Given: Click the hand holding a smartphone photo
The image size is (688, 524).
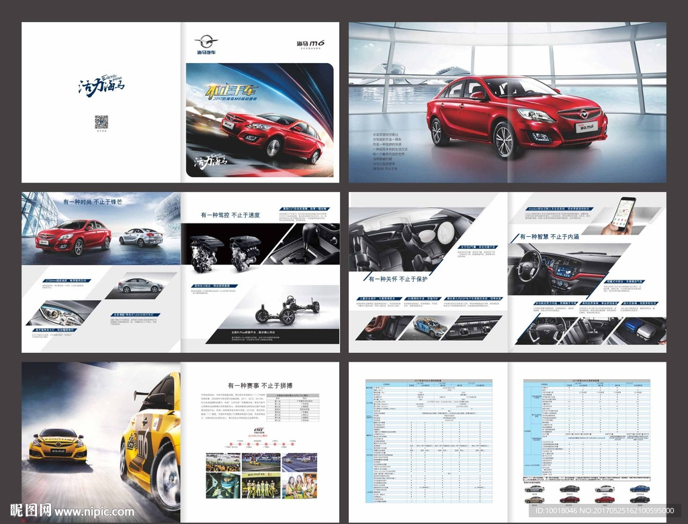Looking at the screenshot, I should 619,215.
